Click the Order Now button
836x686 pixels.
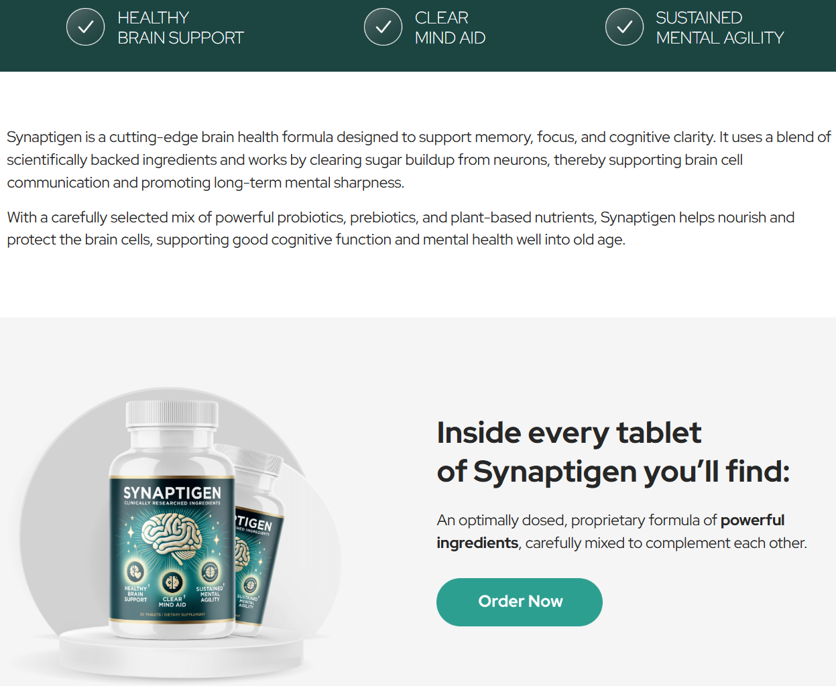point(520,602)
